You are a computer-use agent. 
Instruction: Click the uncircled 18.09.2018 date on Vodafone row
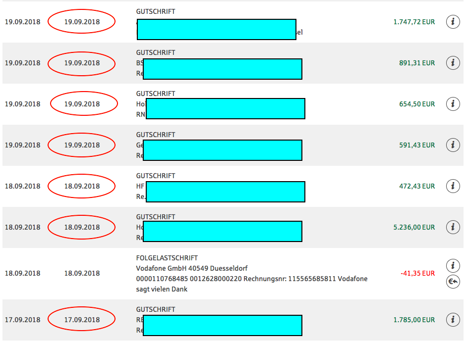tap(82, 273)
